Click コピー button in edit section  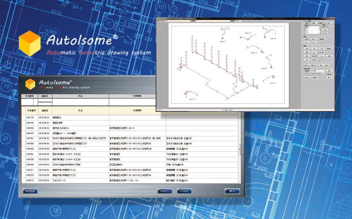[314, 52]
